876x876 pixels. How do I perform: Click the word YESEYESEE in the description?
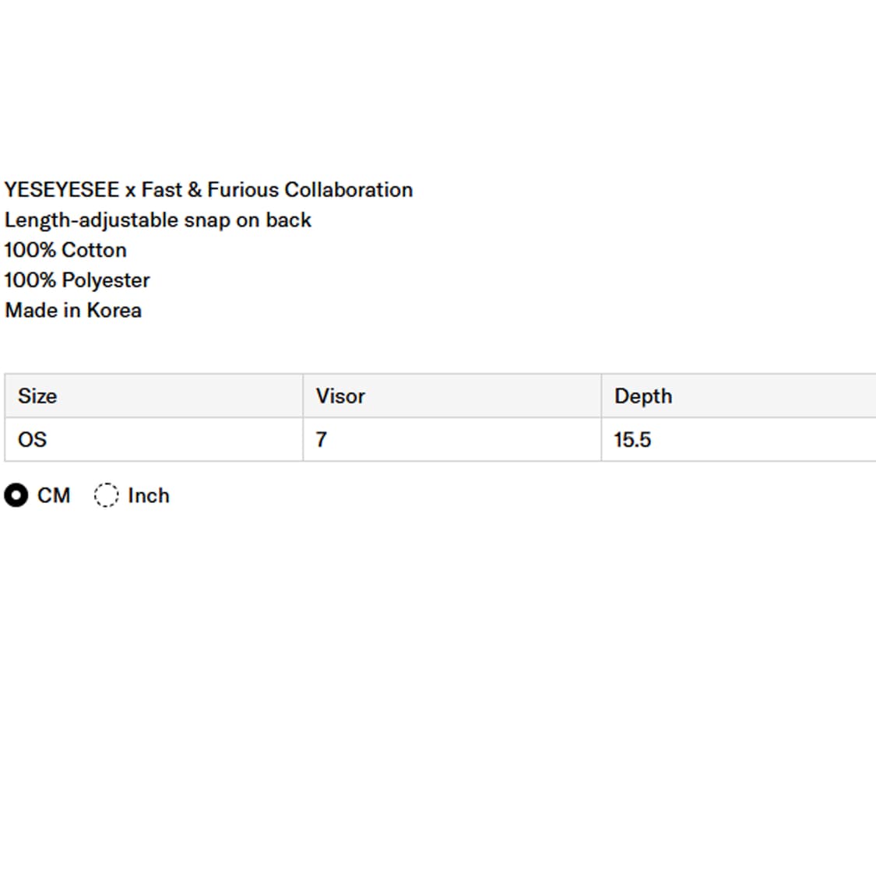point(62,190)
